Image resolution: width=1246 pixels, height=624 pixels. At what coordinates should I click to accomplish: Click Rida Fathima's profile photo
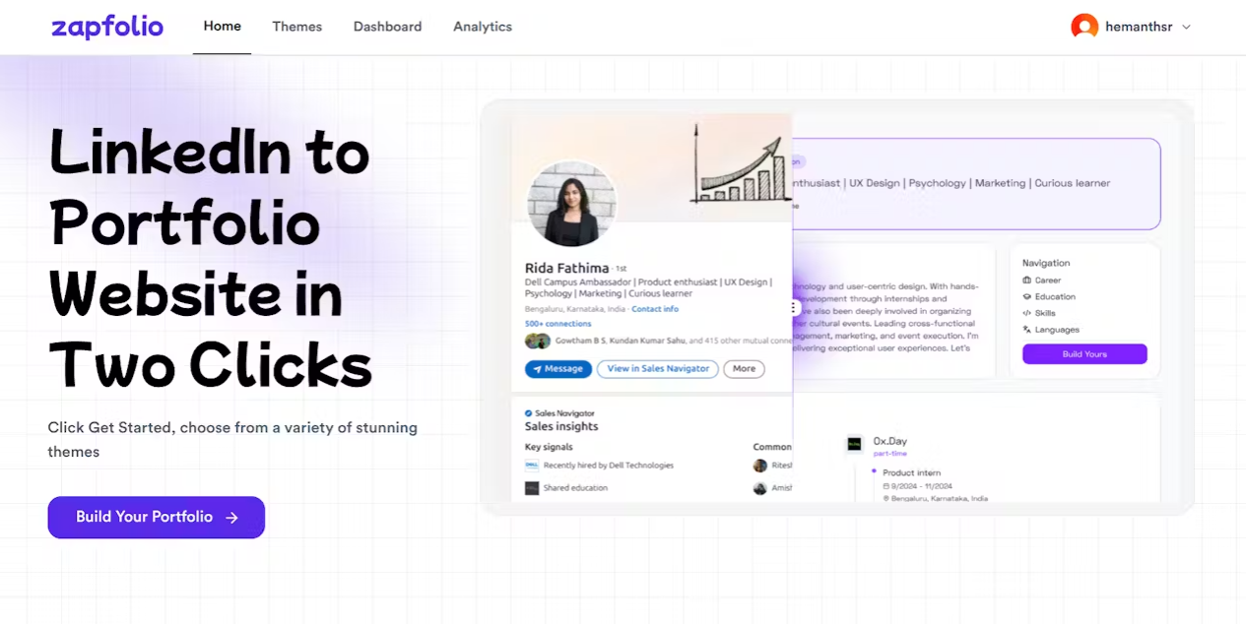(x=572, y=204)
